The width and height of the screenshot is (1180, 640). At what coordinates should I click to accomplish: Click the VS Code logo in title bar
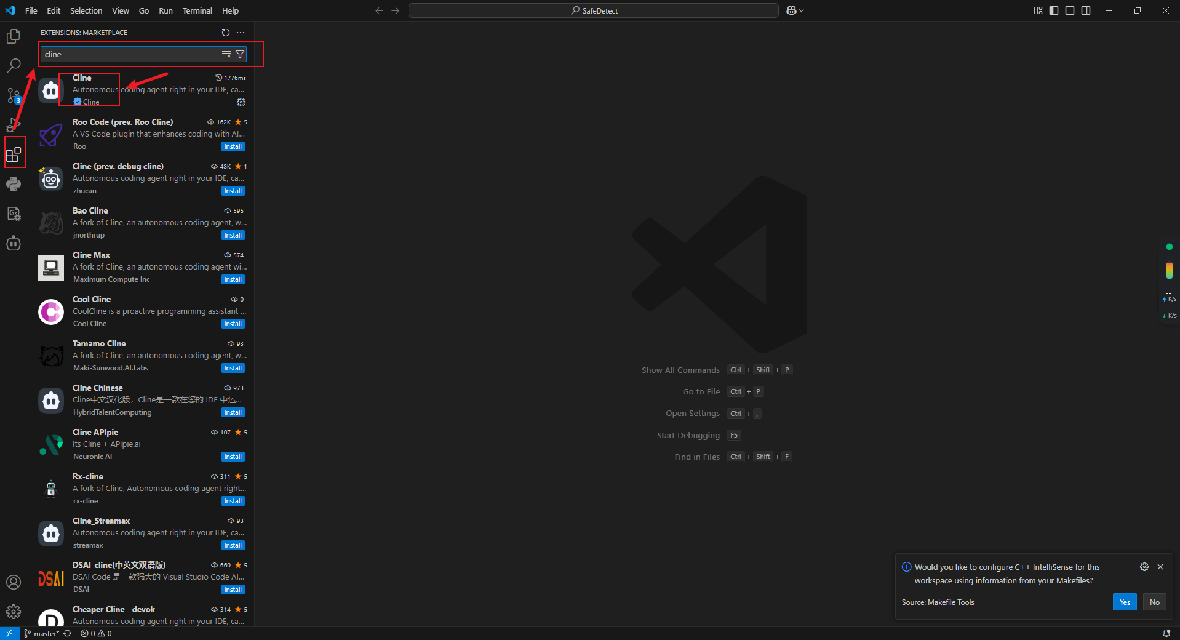[x=10, y=10]
